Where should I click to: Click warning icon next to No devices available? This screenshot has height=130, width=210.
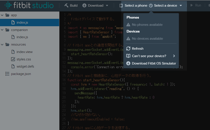point(128,39)
